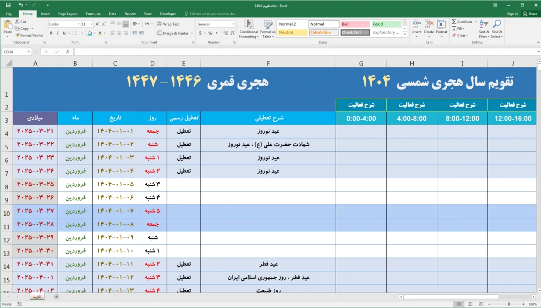The image size is (541, 308).
Task: Apply the Good cell style
Action: tap(386, 24)
